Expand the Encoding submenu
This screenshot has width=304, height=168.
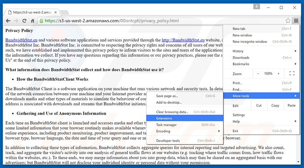pyautogui.click(x=185, y=131)
